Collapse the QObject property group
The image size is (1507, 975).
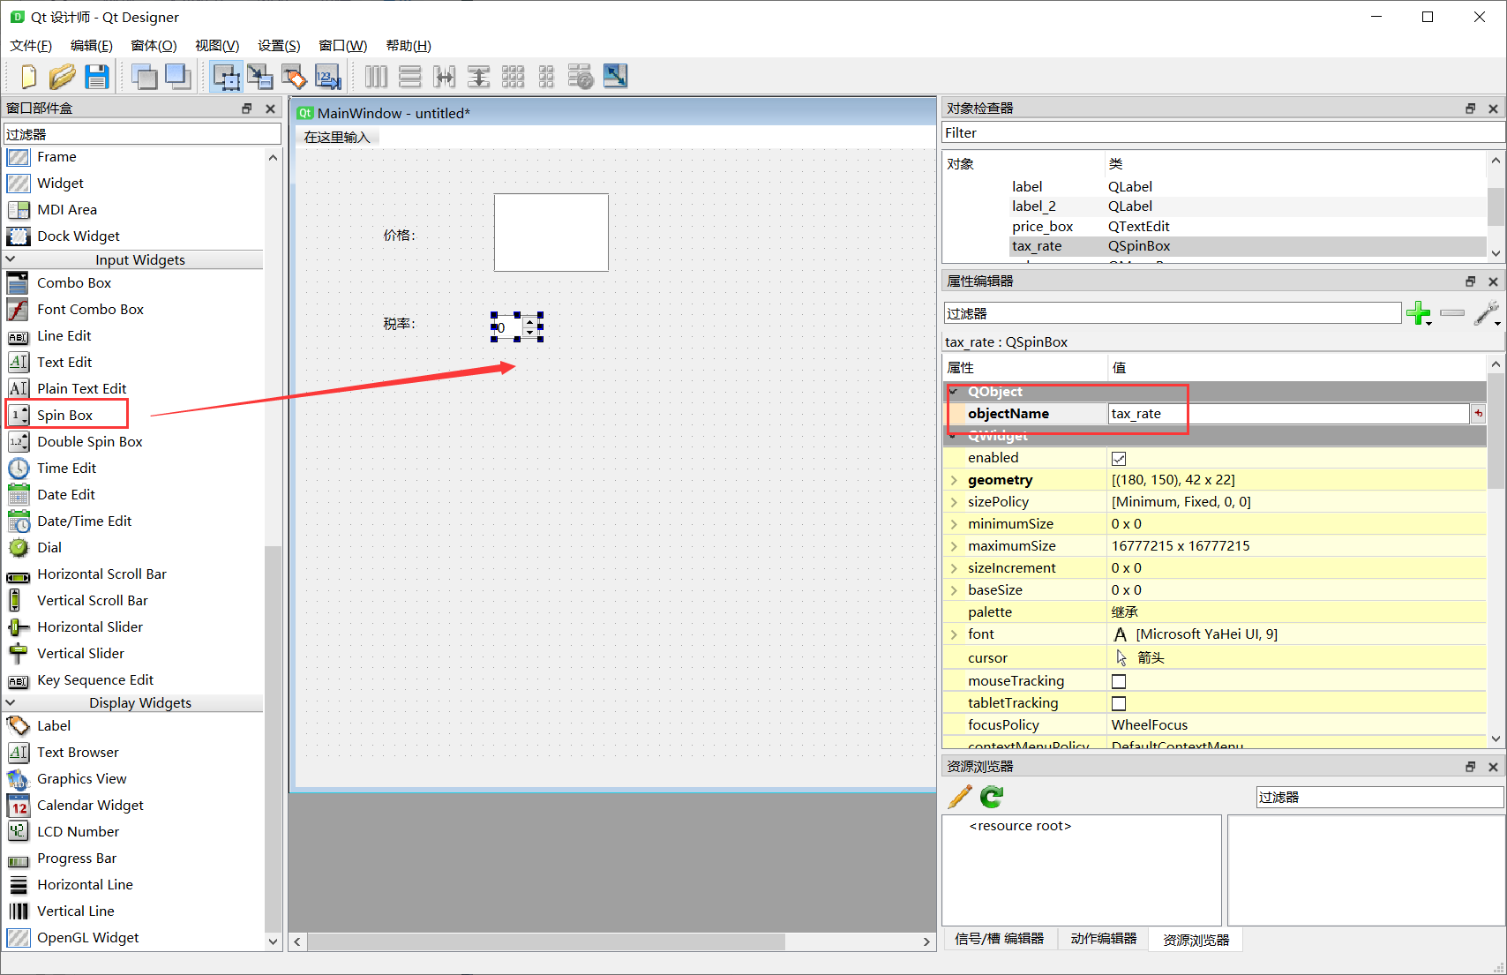tap(954, 391)
